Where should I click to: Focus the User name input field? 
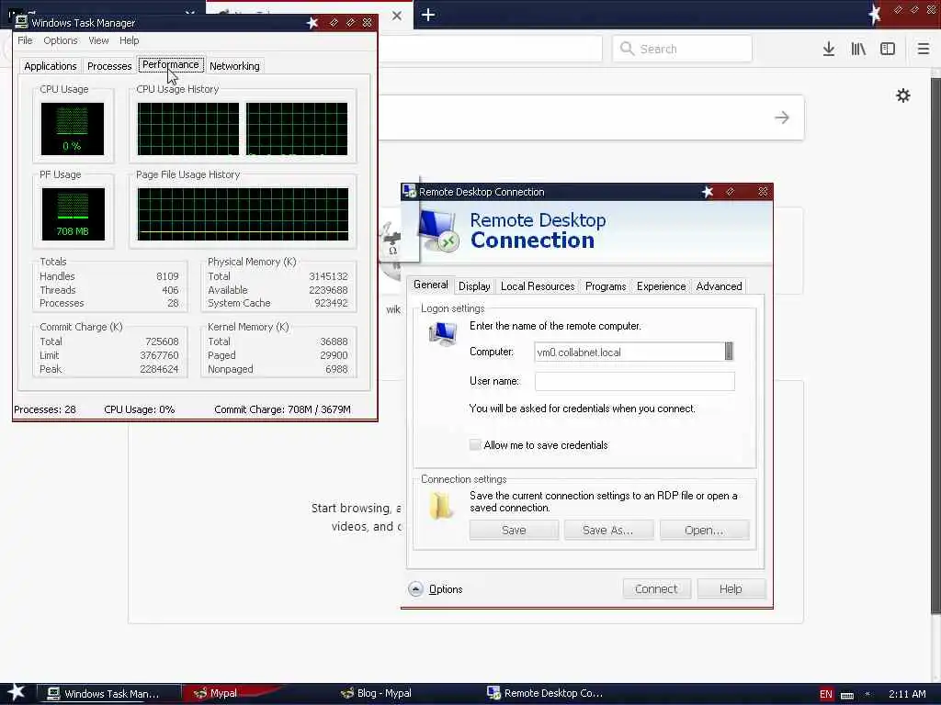point(634,381)
